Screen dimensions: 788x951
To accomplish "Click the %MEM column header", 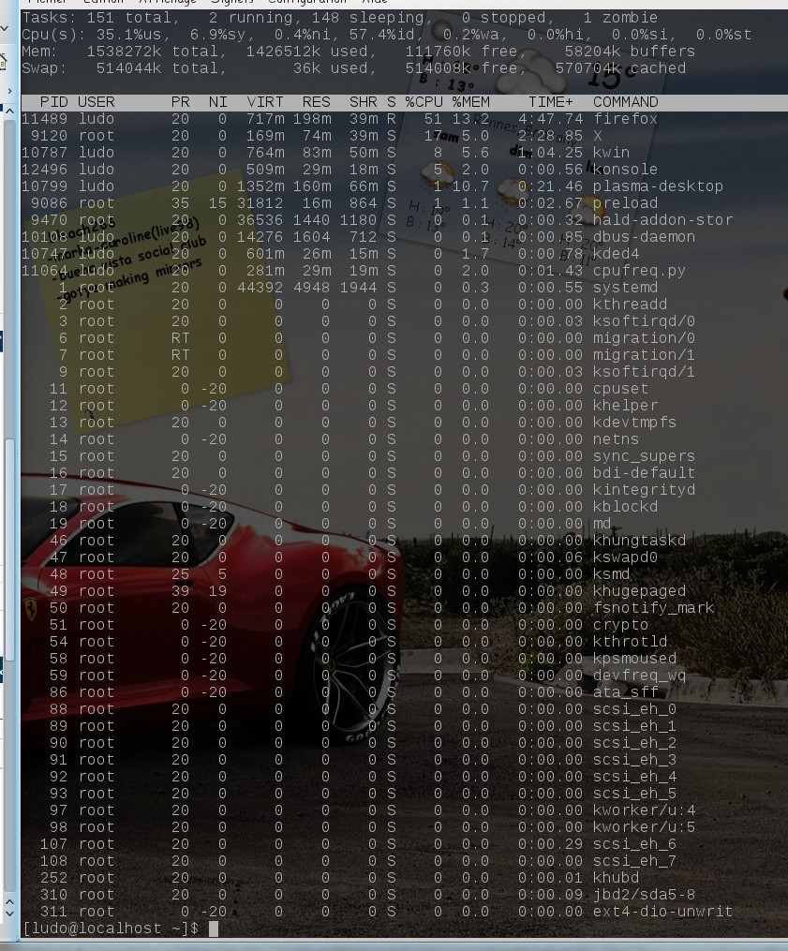I will coord(470,102).
